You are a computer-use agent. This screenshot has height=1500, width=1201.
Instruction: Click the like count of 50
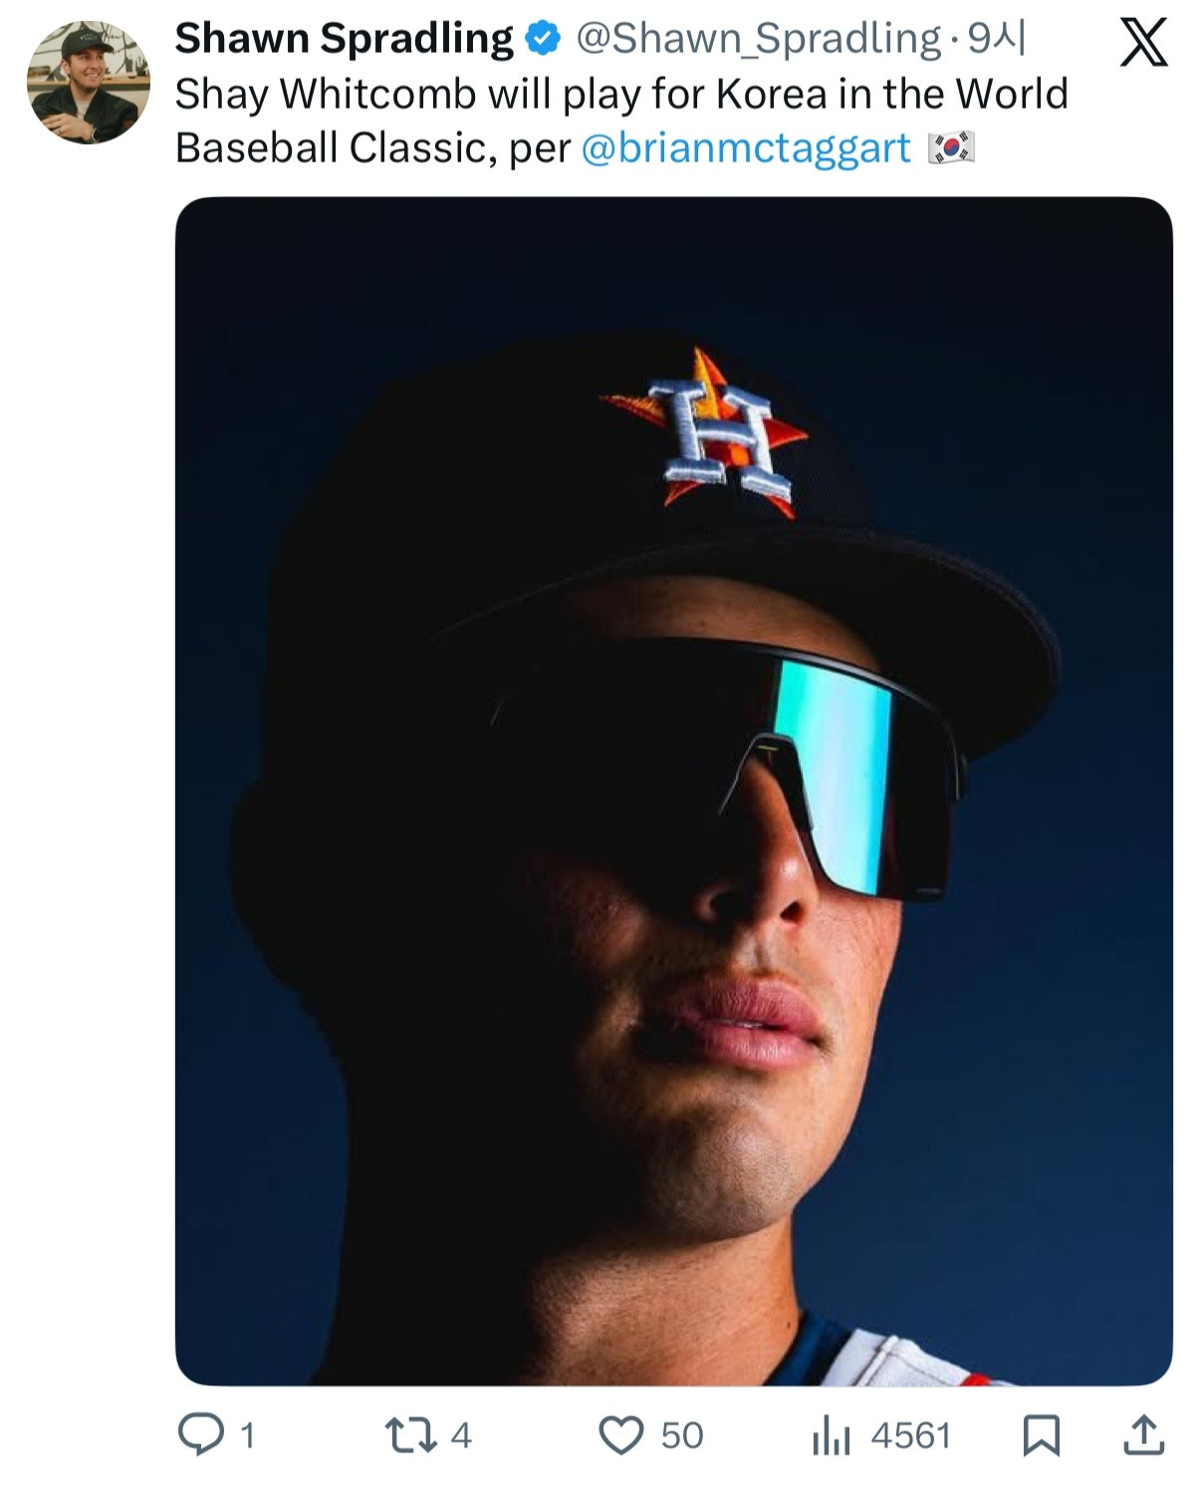682,1436
